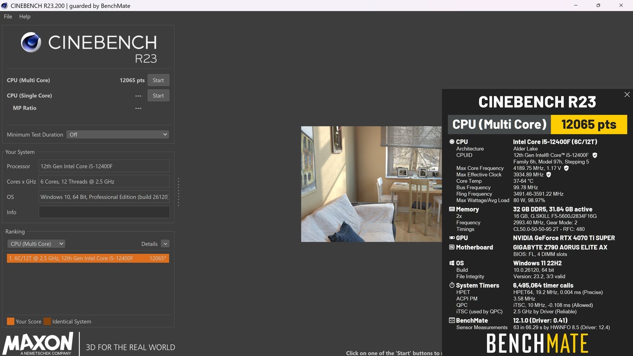Open the Minimum Test Duration dropdown
The image size is (633, 356).
point(118,134)
